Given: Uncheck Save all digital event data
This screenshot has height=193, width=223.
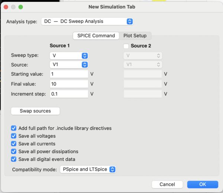Looking at the screenshot, I should (x=14, y=159).
